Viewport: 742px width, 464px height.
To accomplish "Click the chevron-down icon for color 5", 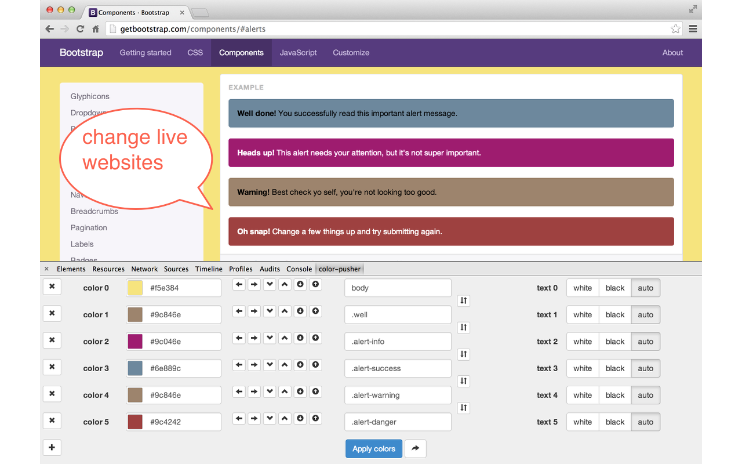I will (x=269, y=418).
